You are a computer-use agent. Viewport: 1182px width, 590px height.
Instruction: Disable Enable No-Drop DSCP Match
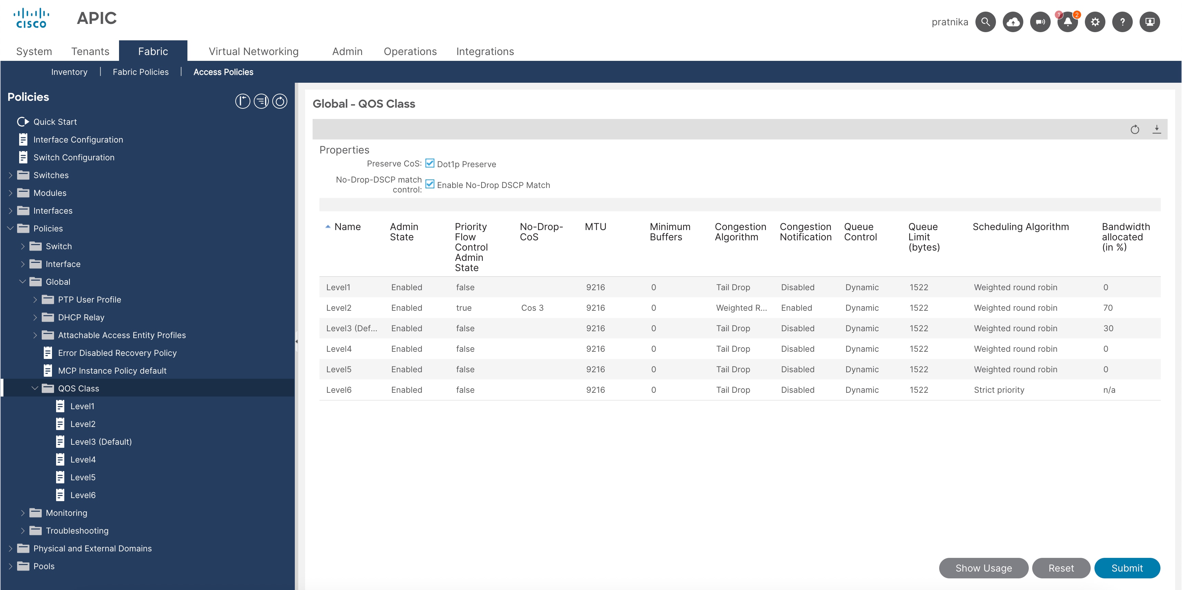[x=430, y=184]
